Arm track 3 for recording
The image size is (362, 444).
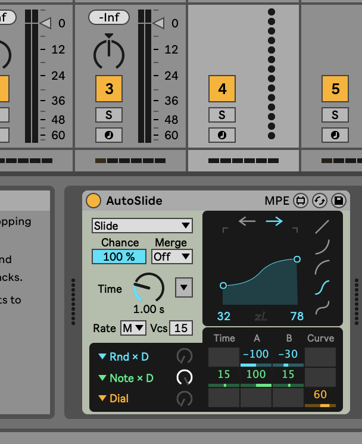(x=109, y=135)
